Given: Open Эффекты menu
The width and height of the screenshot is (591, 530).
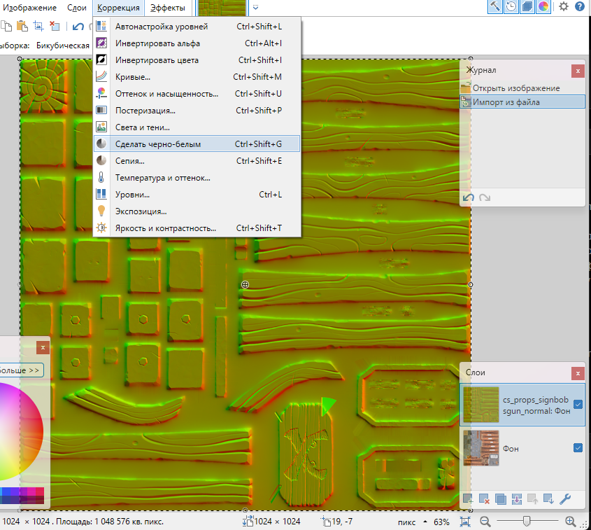Looking at the screenshot, I should (x=168, y=8).
